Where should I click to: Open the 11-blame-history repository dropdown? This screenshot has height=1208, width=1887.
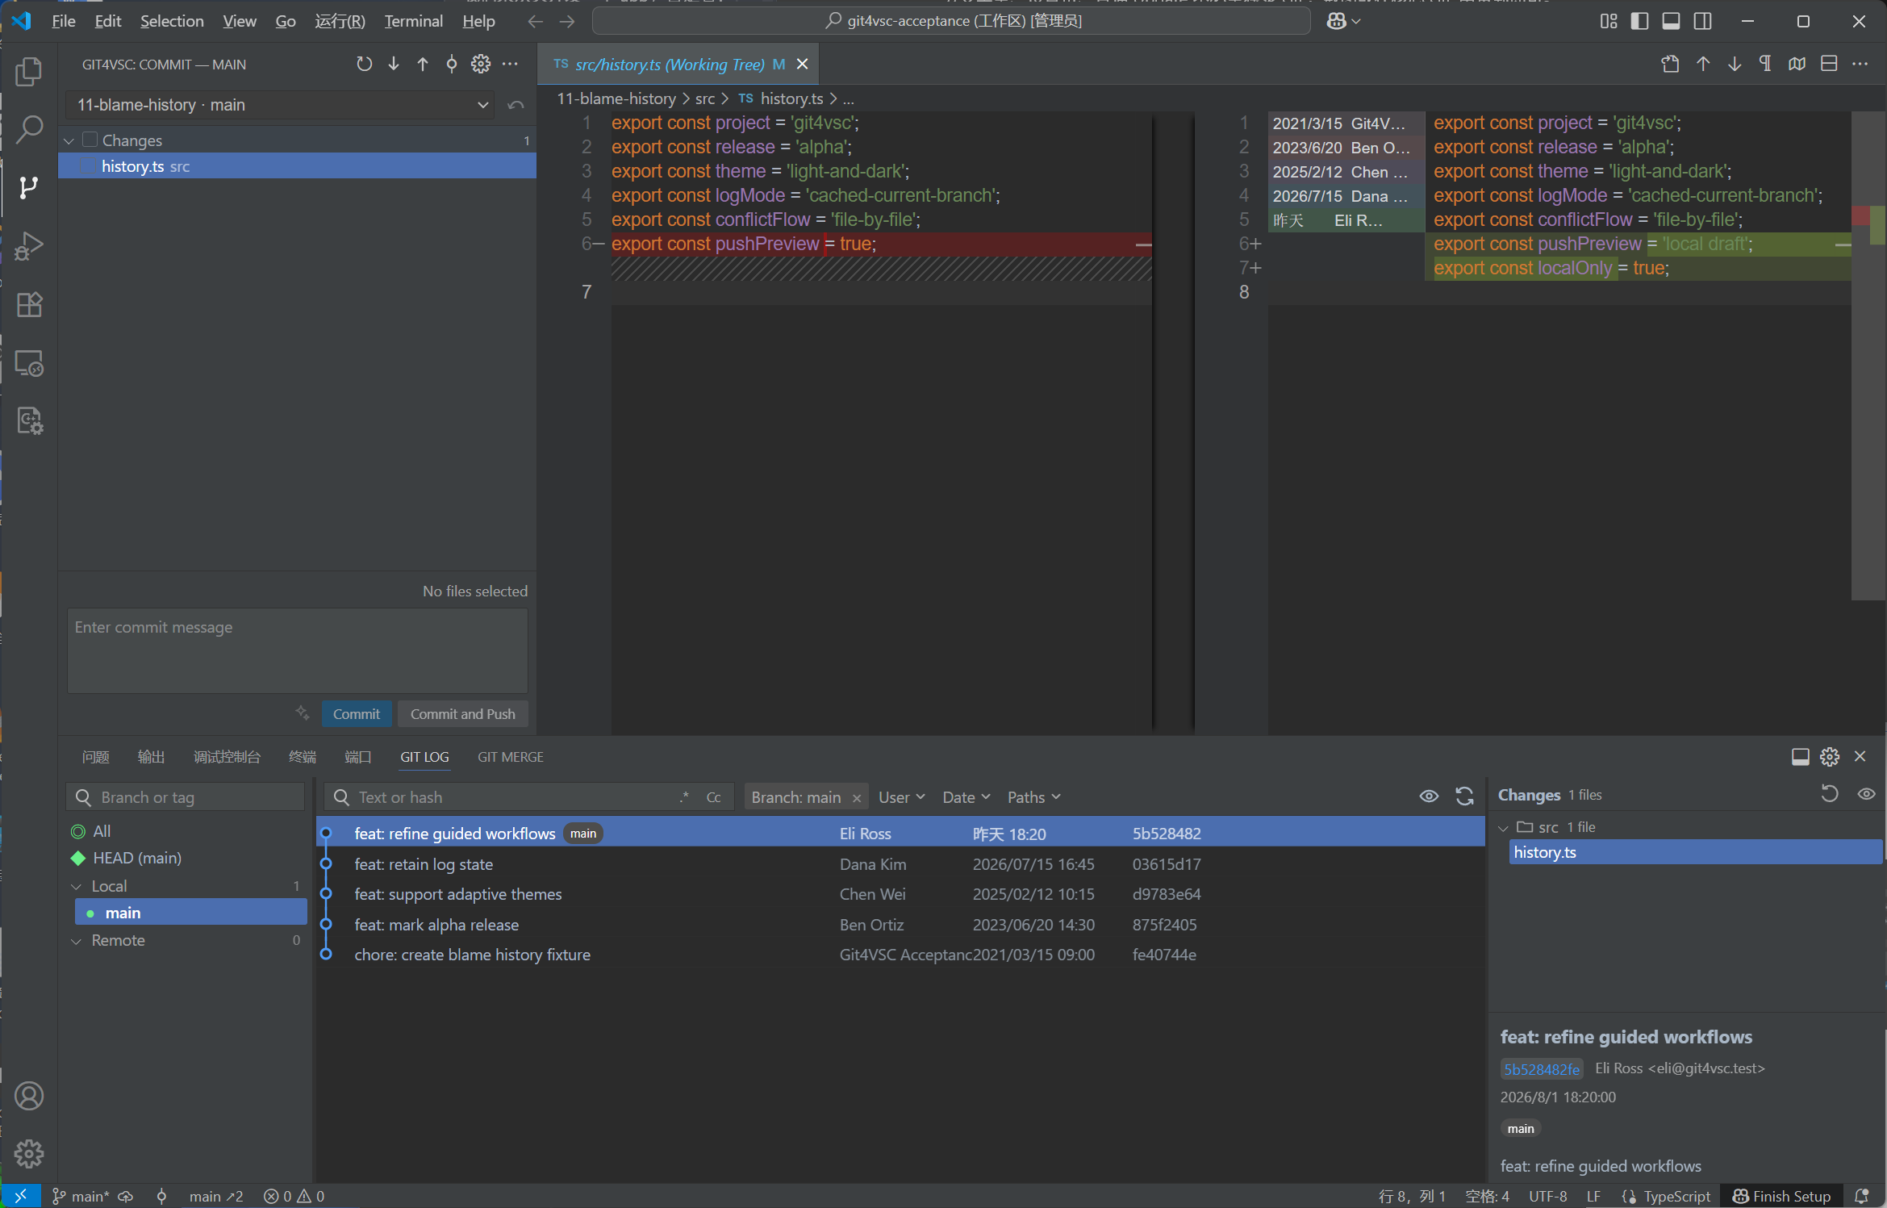280,105
